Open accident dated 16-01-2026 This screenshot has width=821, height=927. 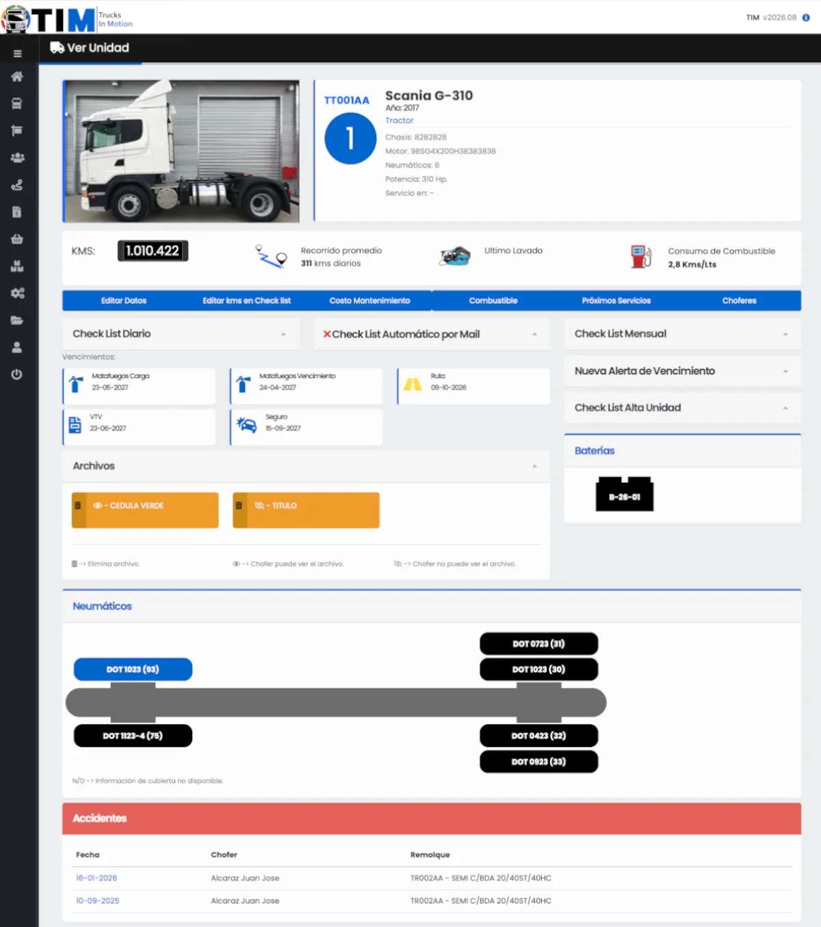point(96,878)
